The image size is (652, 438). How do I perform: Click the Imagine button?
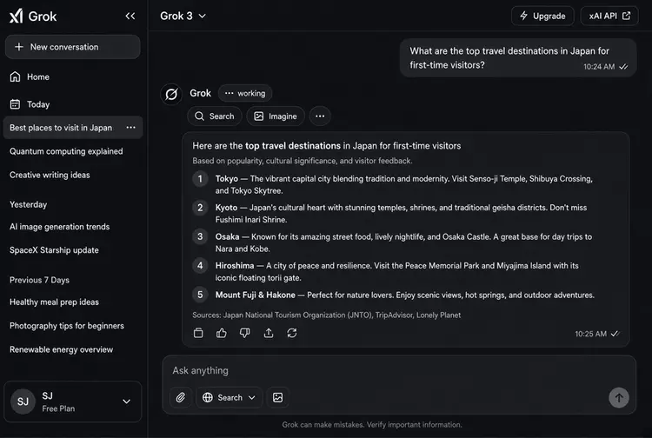tap(276, 116)
